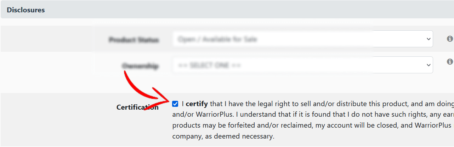Image resolution: width=454 pixels, height=147 pixels.
Task: Click the Product Status field label
Action: pyautogui.click(x=134, y=40)
